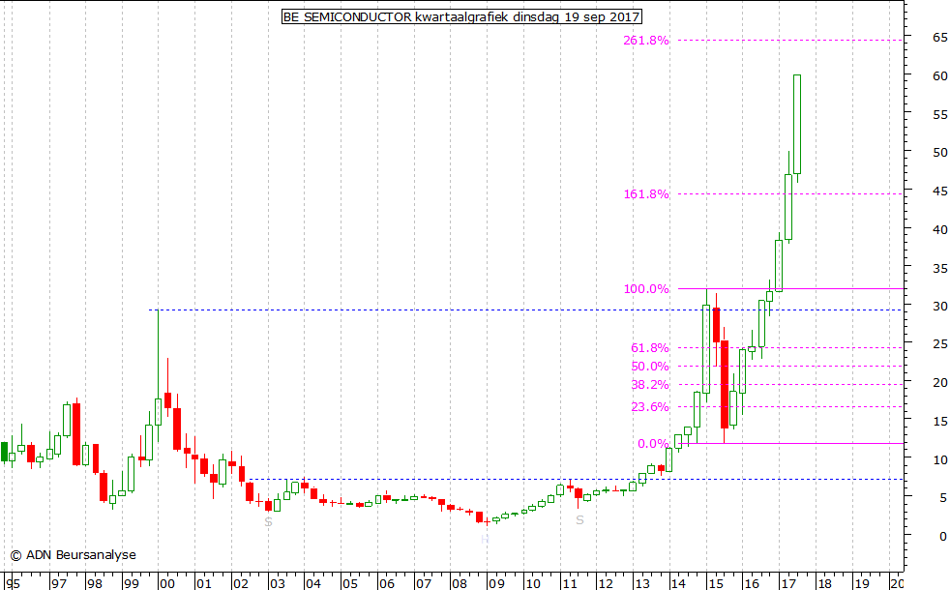Click price axis value 55
This screenshot has height=590, width=950.
939,114
